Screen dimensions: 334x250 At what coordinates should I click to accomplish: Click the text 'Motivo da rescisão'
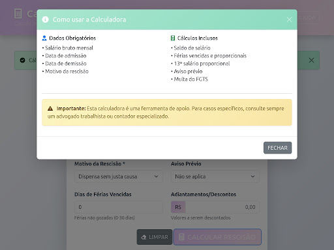pos(67,72)
